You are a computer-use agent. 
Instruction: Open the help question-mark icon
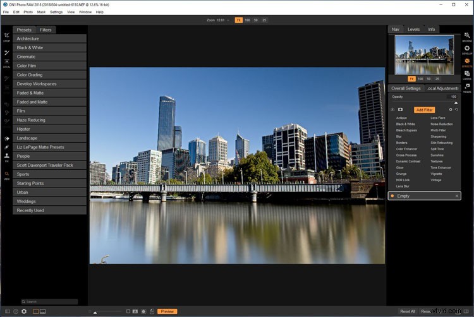16,311
